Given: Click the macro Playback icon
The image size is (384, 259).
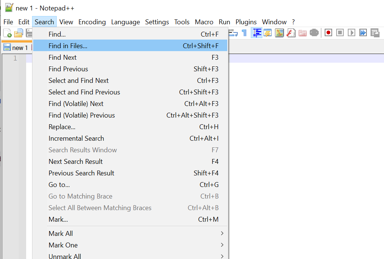Looking at the screenshot, I should coord(352,33).
